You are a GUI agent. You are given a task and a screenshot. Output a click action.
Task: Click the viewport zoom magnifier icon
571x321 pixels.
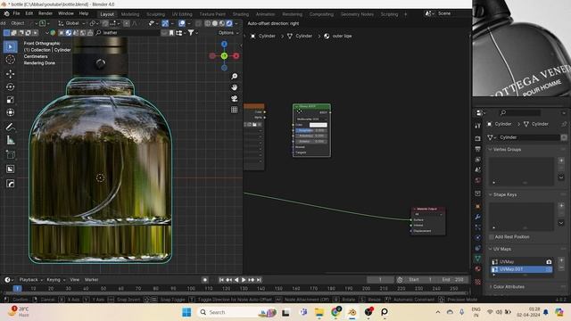pyautogui.click(x=234, y=76)
